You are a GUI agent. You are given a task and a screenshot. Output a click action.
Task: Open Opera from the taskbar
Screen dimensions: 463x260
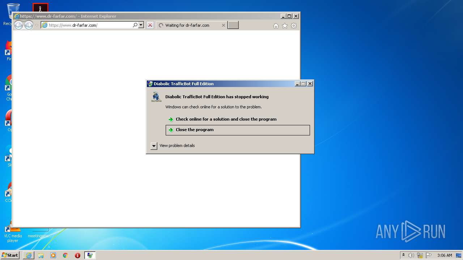pyautogui.click(x=77, y=255)
